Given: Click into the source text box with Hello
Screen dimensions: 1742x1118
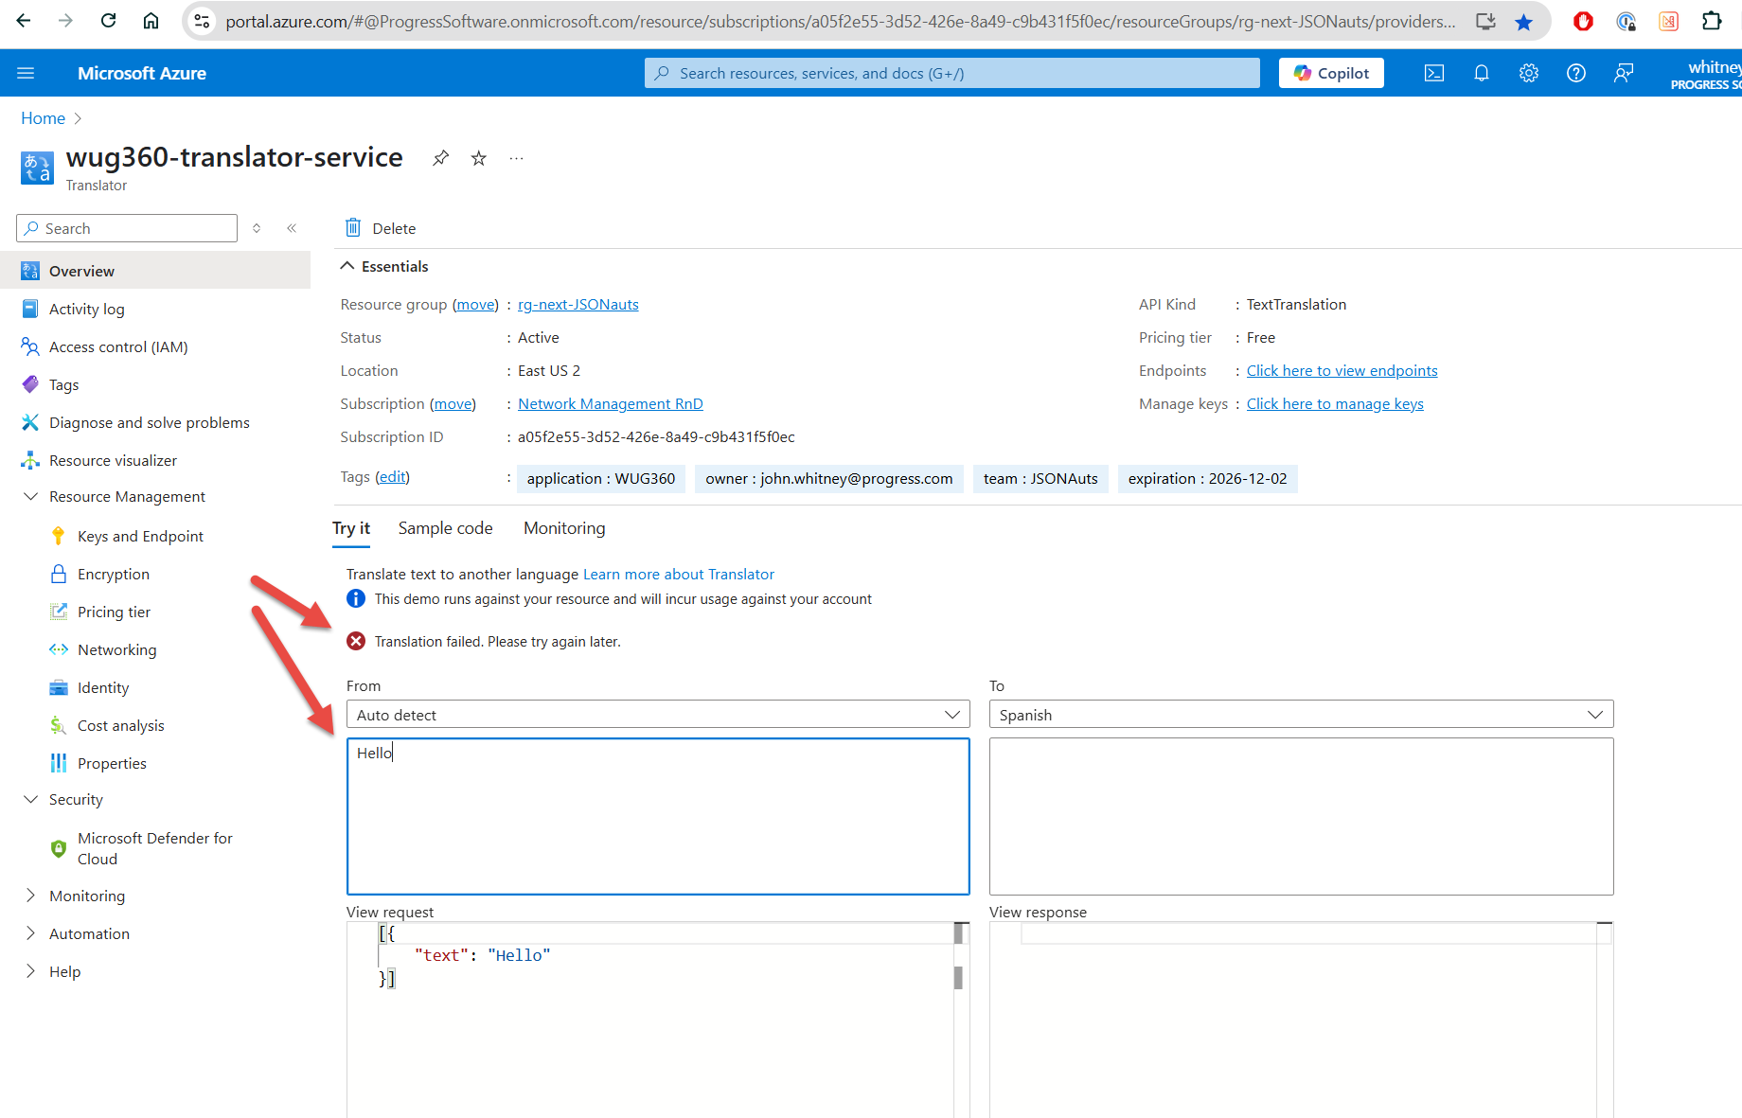Looking at the screenshot, I should coord(658,816).
